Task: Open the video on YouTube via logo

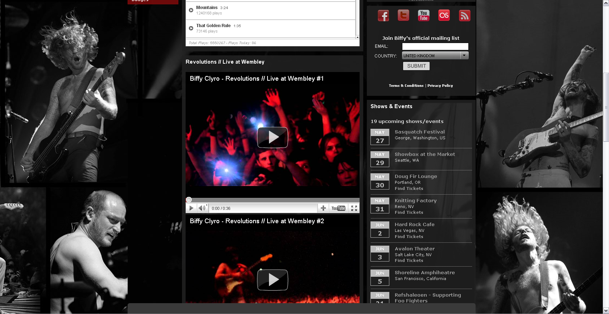Action: coord(339,208)
